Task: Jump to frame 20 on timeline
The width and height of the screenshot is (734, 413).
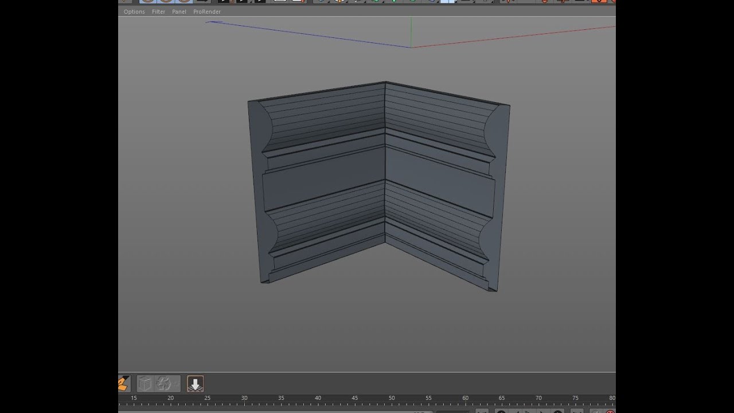Action: coord(170,398)
